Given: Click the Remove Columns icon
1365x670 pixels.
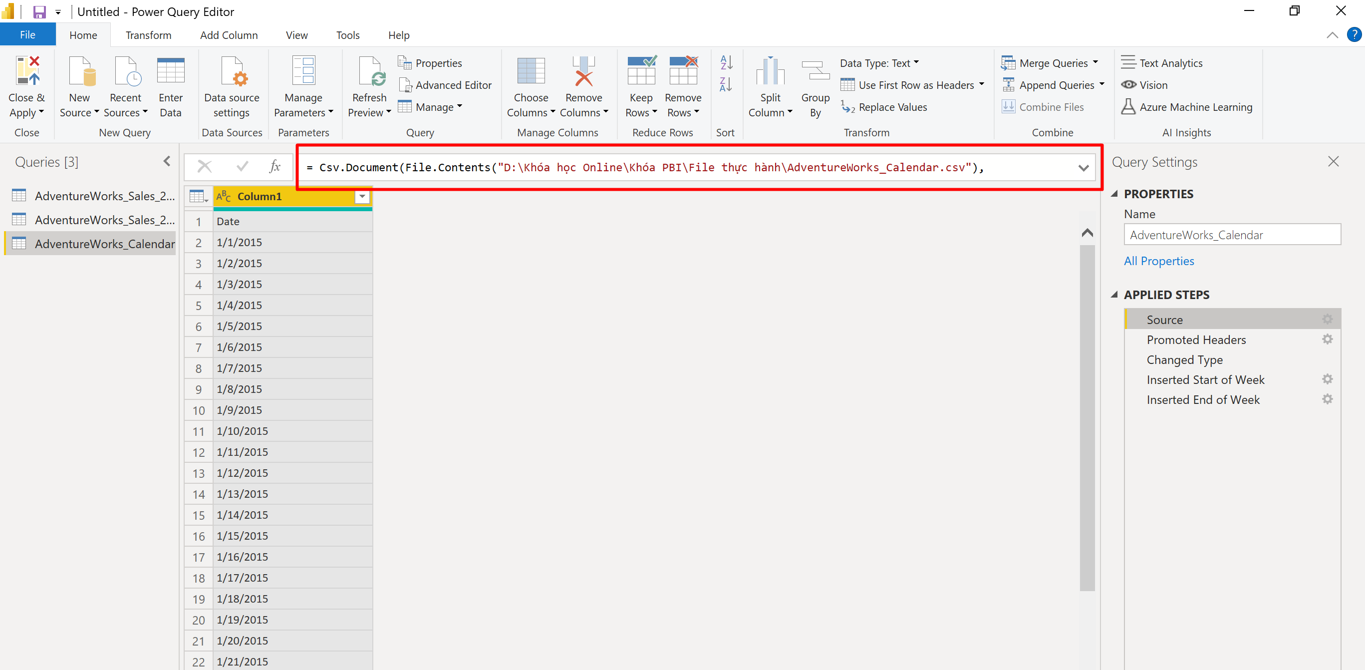Looking at the screenshot, I should click(x=584, y=71).
